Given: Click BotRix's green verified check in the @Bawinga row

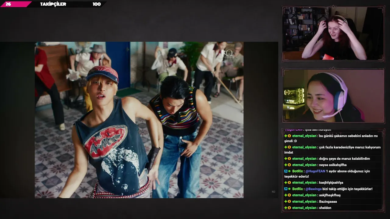Looking at the screenshot, I should [289, 189].
